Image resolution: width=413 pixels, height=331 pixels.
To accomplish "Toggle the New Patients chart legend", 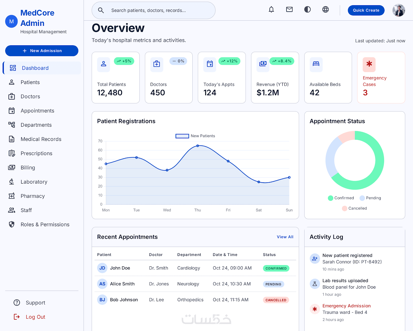I will pyautogui.click(x=195, y=136).
